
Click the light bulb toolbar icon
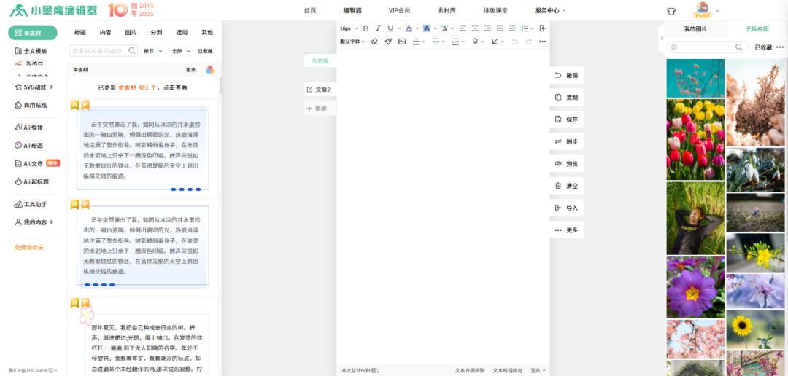(x=476, y=42)
